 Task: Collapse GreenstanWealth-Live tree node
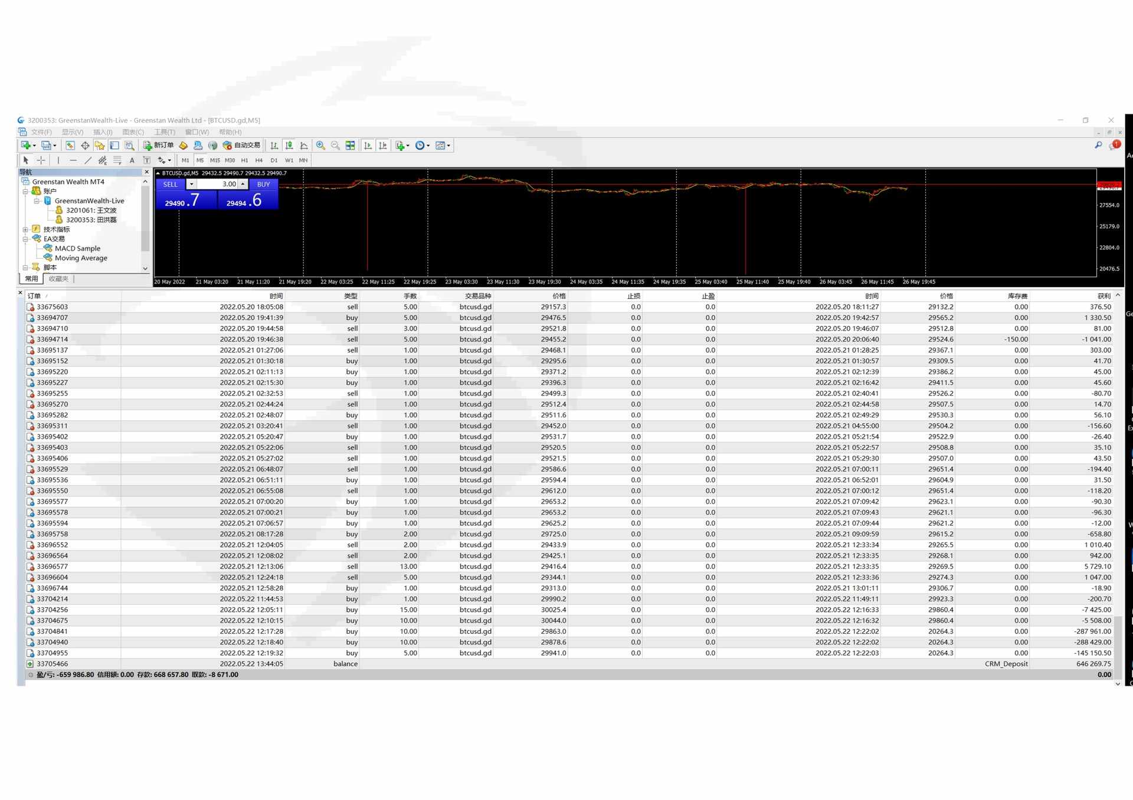[x=37, y=201]
